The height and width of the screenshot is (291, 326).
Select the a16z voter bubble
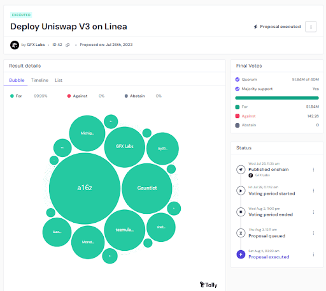tap(85, 188)
